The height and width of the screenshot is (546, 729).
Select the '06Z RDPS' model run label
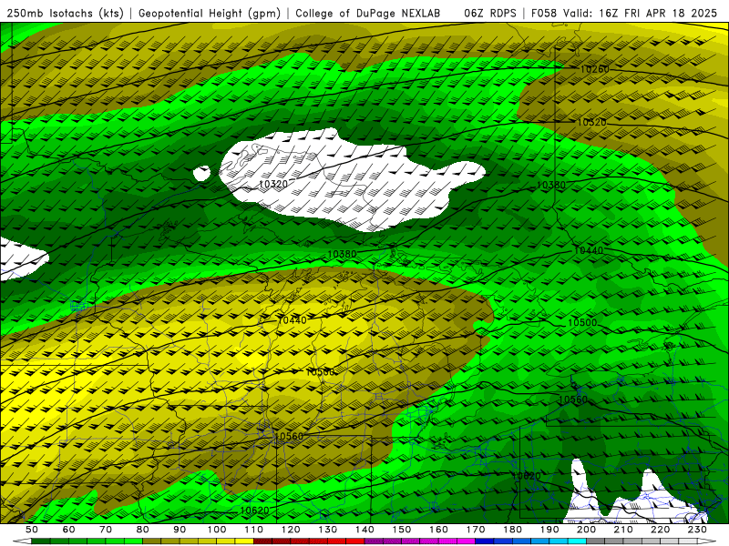click(x=490, y=13)
